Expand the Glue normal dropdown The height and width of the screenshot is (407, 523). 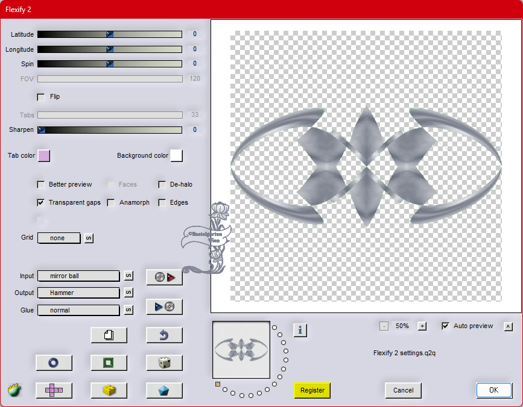(x=78, y=310)
